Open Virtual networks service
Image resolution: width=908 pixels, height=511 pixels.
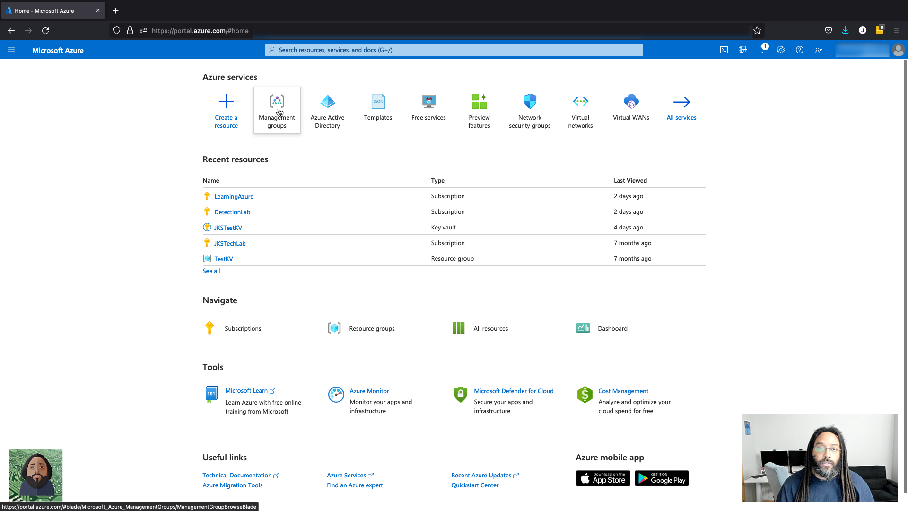(x=580, y=111)
